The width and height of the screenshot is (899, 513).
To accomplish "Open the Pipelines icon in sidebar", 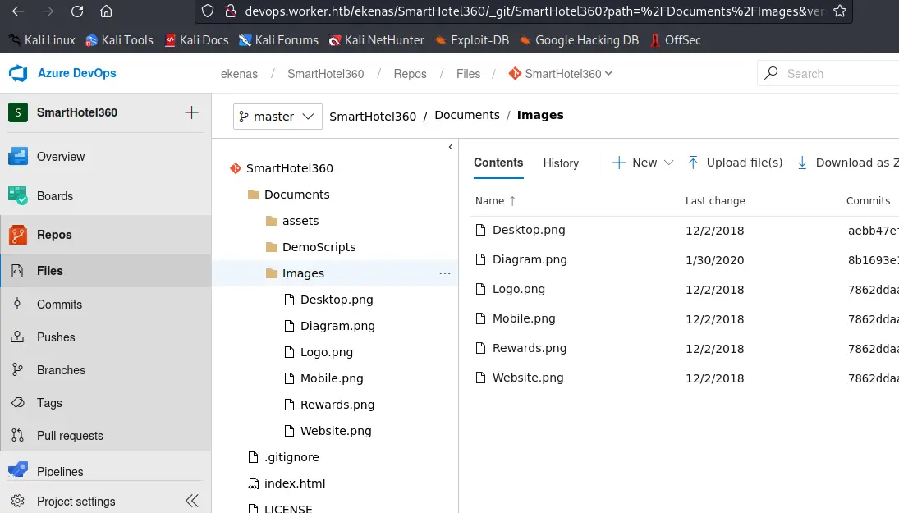I will (x=18, y=471).
